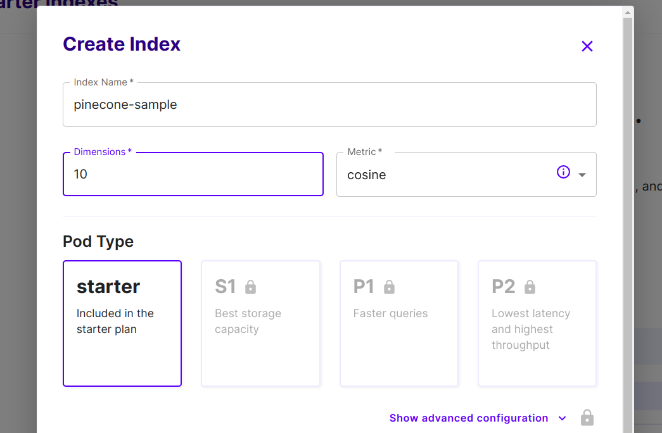Click the 'Faster queries' description
662x433 pixels.
point(390,313)
